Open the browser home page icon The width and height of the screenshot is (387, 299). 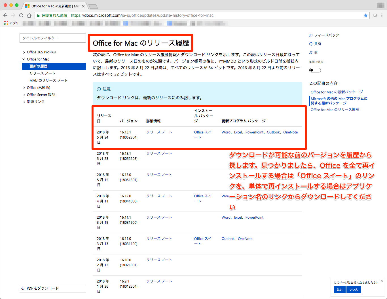[x=29, y=15]
